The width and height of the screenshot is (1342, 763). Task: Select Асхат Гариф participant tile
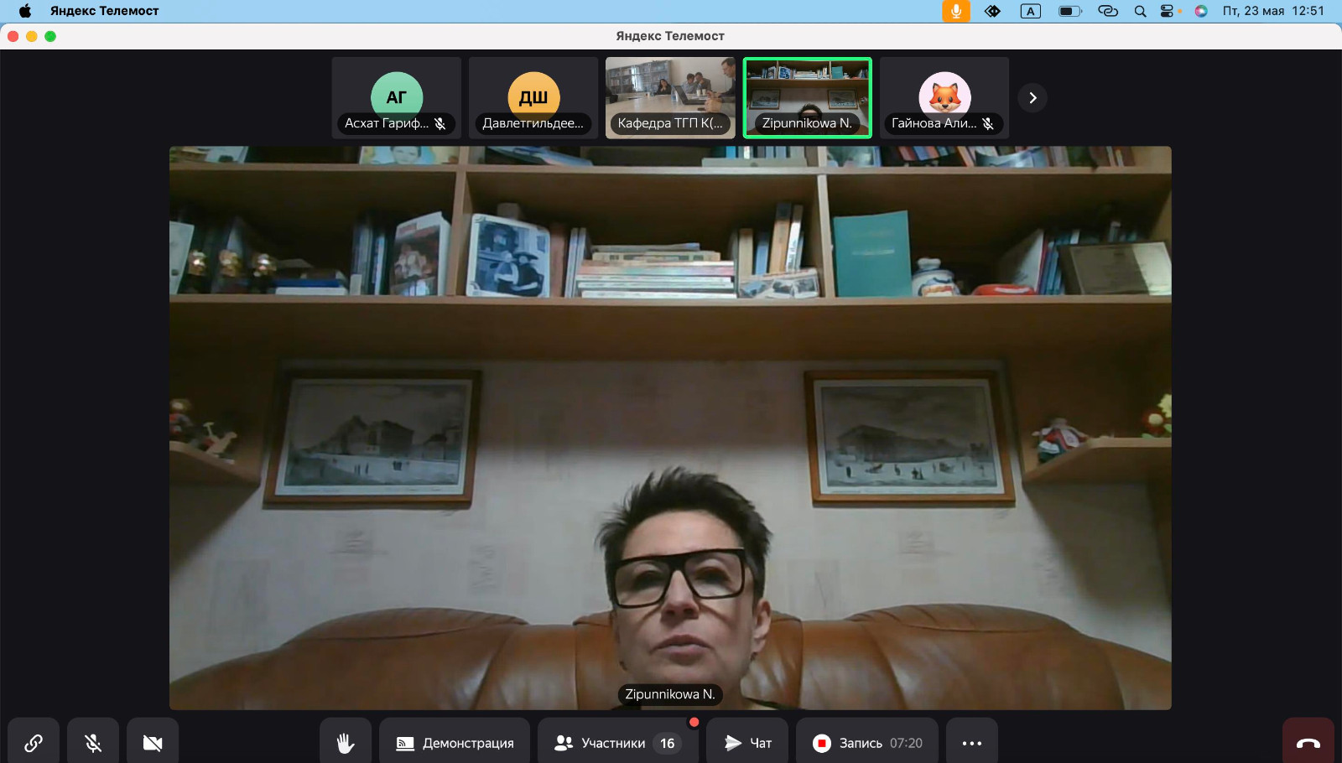coord(397,98)
